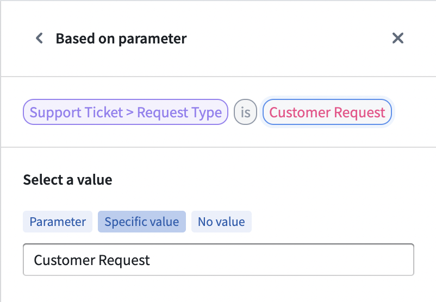The image size is (436, 302).
Task: Set value source to No value
Action: (x=221, y=222)
